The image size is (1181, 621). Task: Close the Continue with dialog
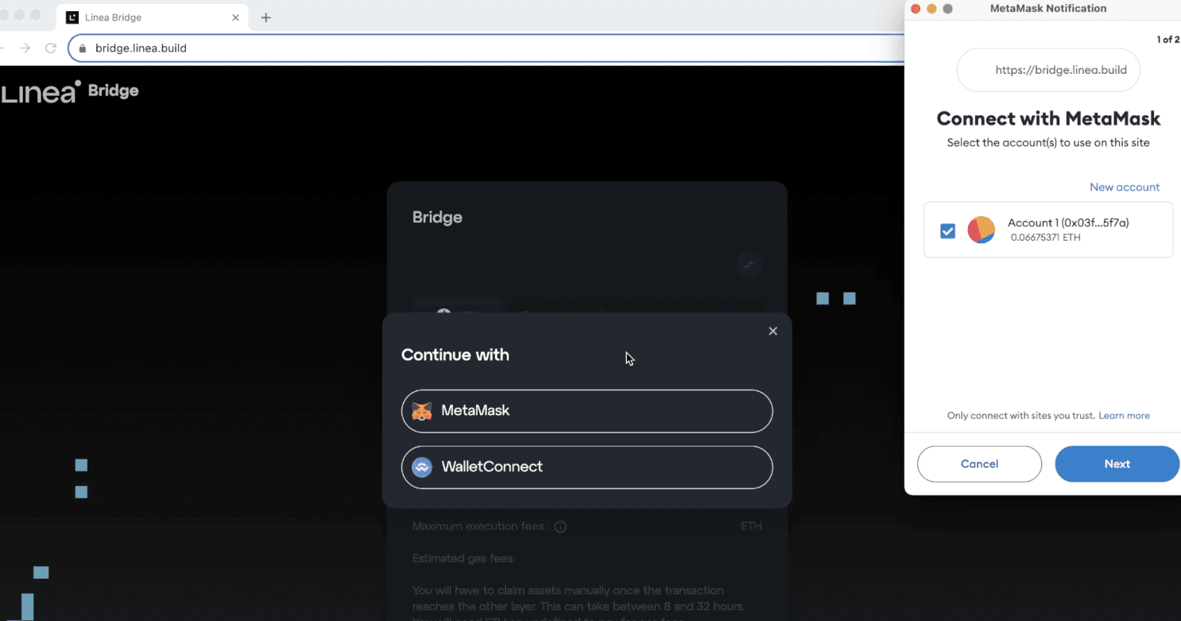click(x=772, y=332)
